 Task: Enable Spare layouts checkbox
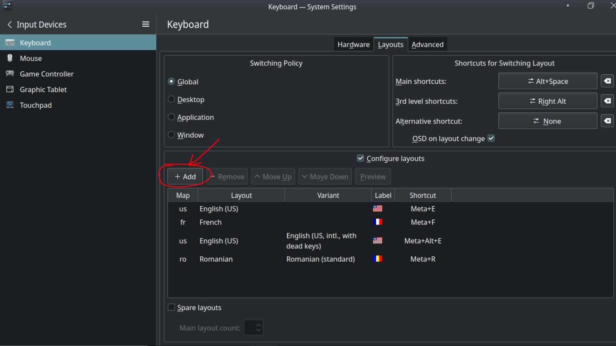172,308
